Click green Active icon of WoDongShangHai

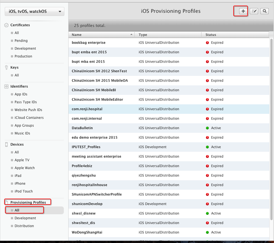point(207,232)
